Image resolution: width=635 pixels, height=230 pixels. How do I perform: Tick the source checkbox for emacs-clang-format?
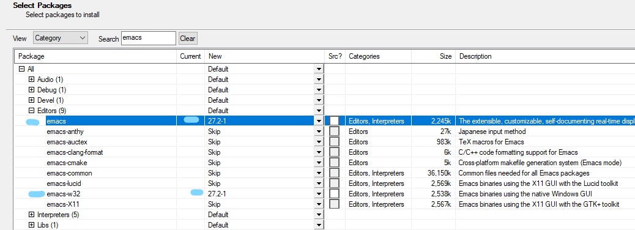334,152
